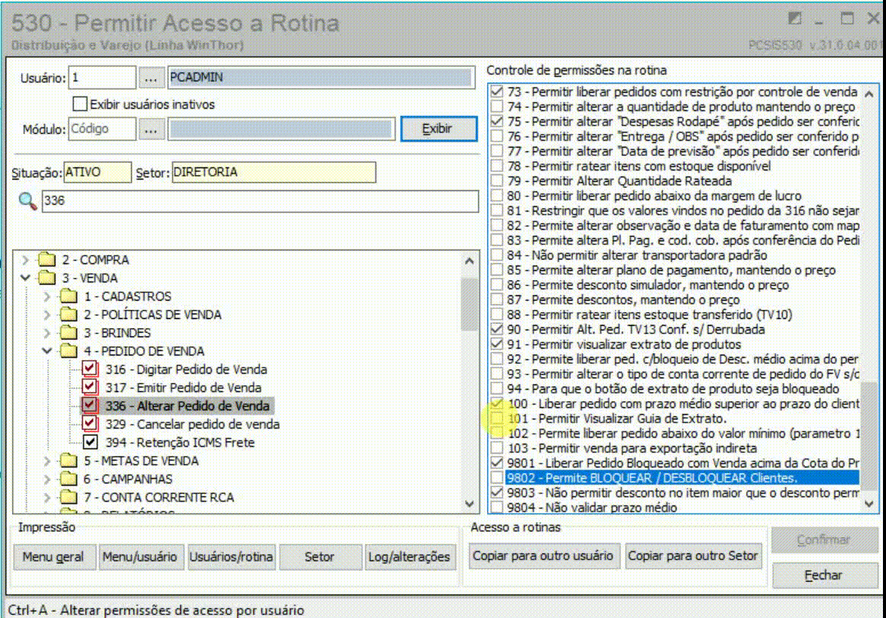Viewport: 886px width, 618px height.
Task: Click the CONTA CORRENTE RCA folder icon
Action: coord(69,497)
